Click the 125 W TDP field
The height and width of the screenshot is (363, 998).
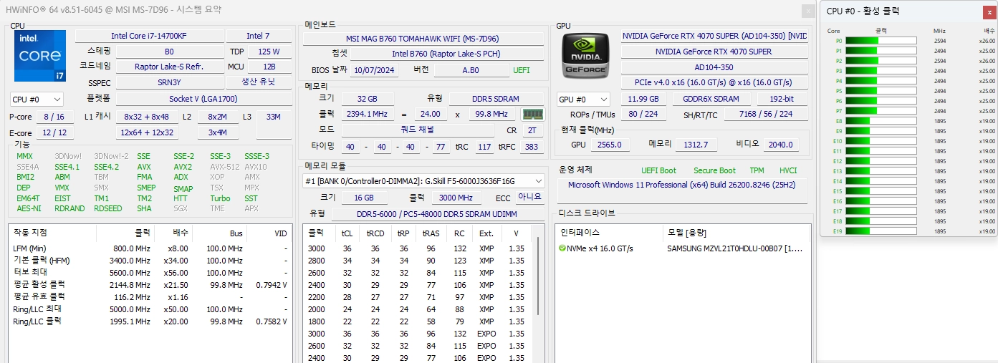pyautogui.click(x=269, y=52)
